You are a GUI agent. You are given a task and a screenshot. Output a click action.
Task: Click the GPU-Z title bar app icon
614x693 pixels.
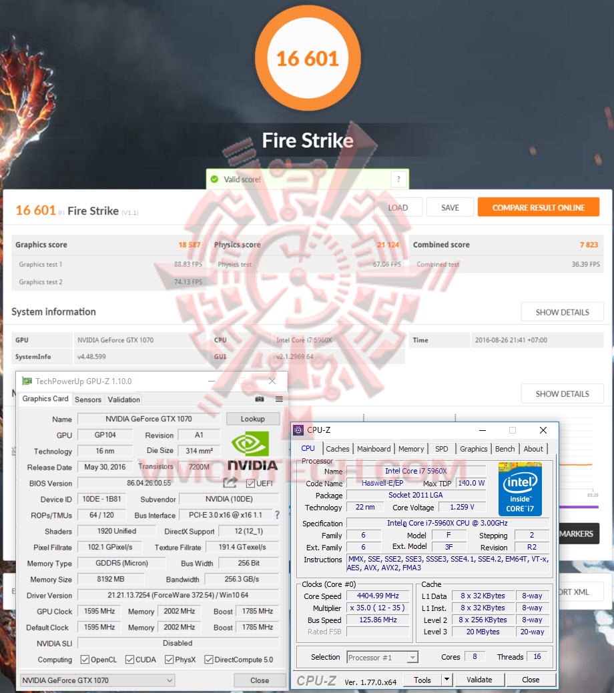(27, 381)
